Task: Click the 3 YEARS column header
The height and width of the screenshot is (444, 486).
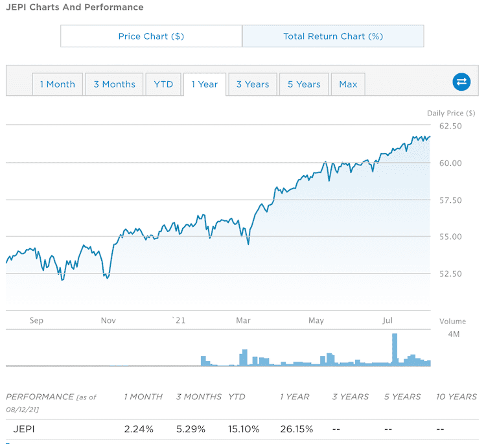Action: click(x=350, y=397)
